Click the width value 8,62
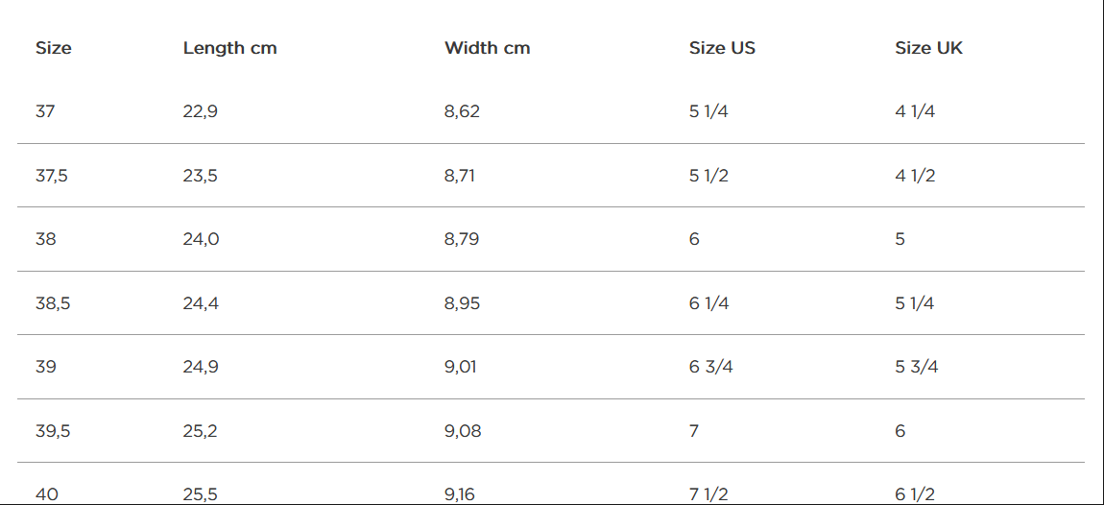This screenshot has height=505, width=1104. coord(462,111)
